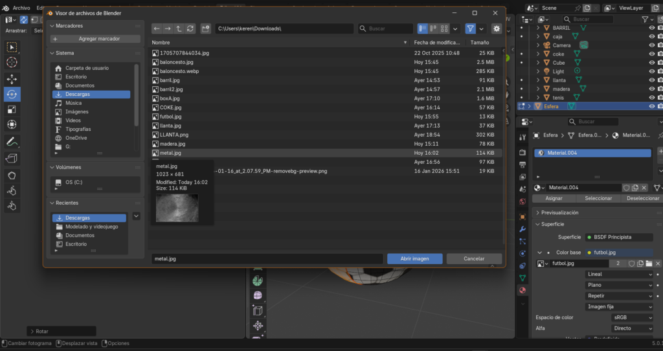Expand the BARRIL object in outliner
This screenshot has height=351, width=663.
pyautogui.click(x=538, y=28)
